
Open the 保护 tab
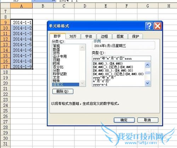click(x=136, y=36)
